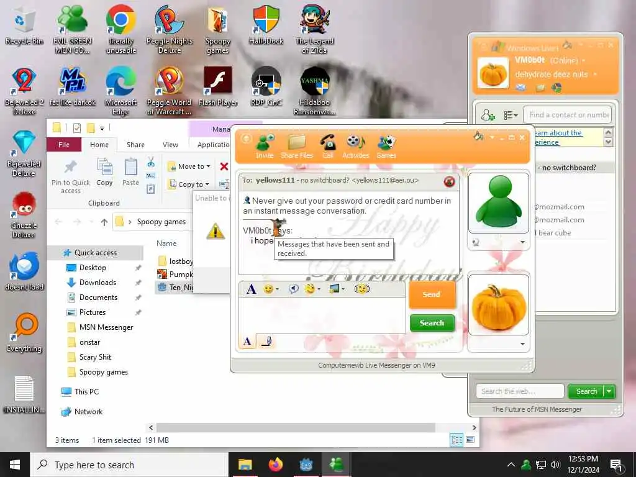This screenshot has width=636, height=477.
Task: Open the winks dropdown
Action: click(x=312, y=289)
